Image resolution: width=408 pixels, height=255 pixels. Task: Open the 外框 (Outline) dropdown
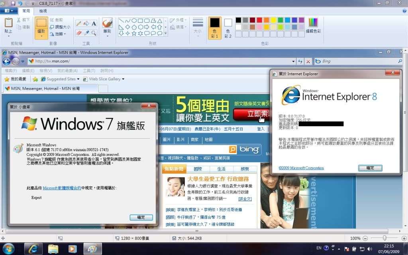178,20
